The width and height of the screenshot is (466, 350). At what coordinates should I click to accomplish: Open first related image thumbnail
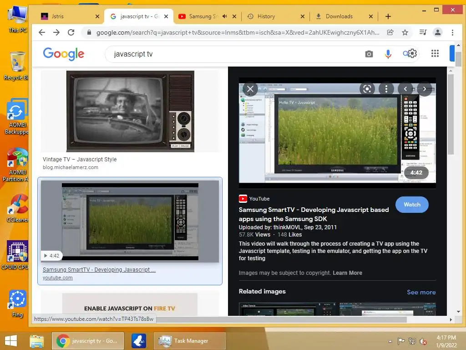pos(288,309)
